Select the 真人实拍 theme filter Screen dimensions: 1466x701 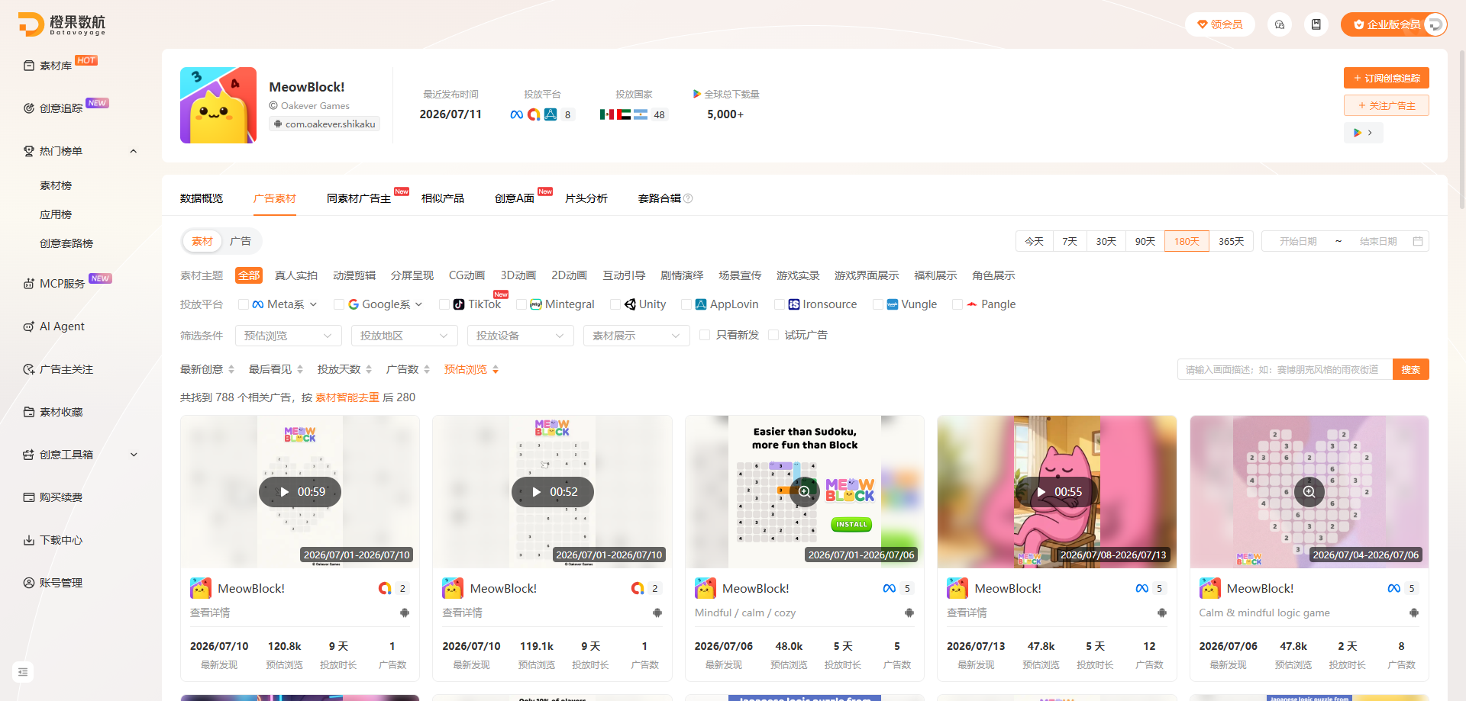[x=296, y=275]
